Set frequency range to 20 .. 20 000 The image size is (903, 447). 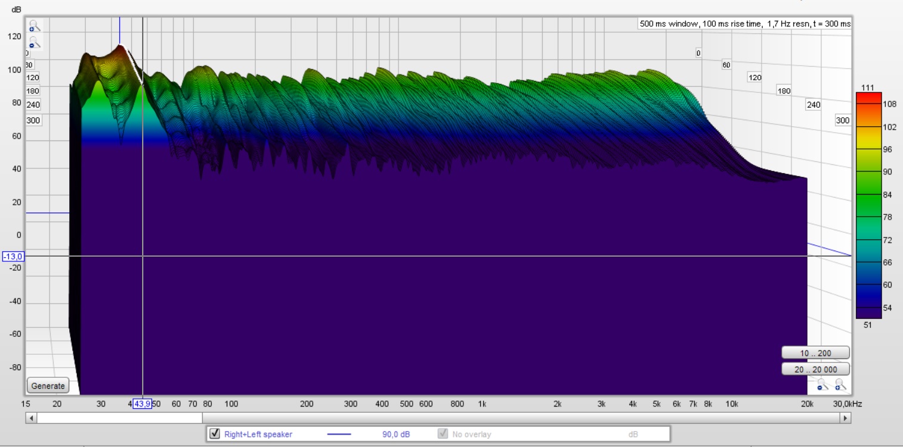click(x=815, y=370)
